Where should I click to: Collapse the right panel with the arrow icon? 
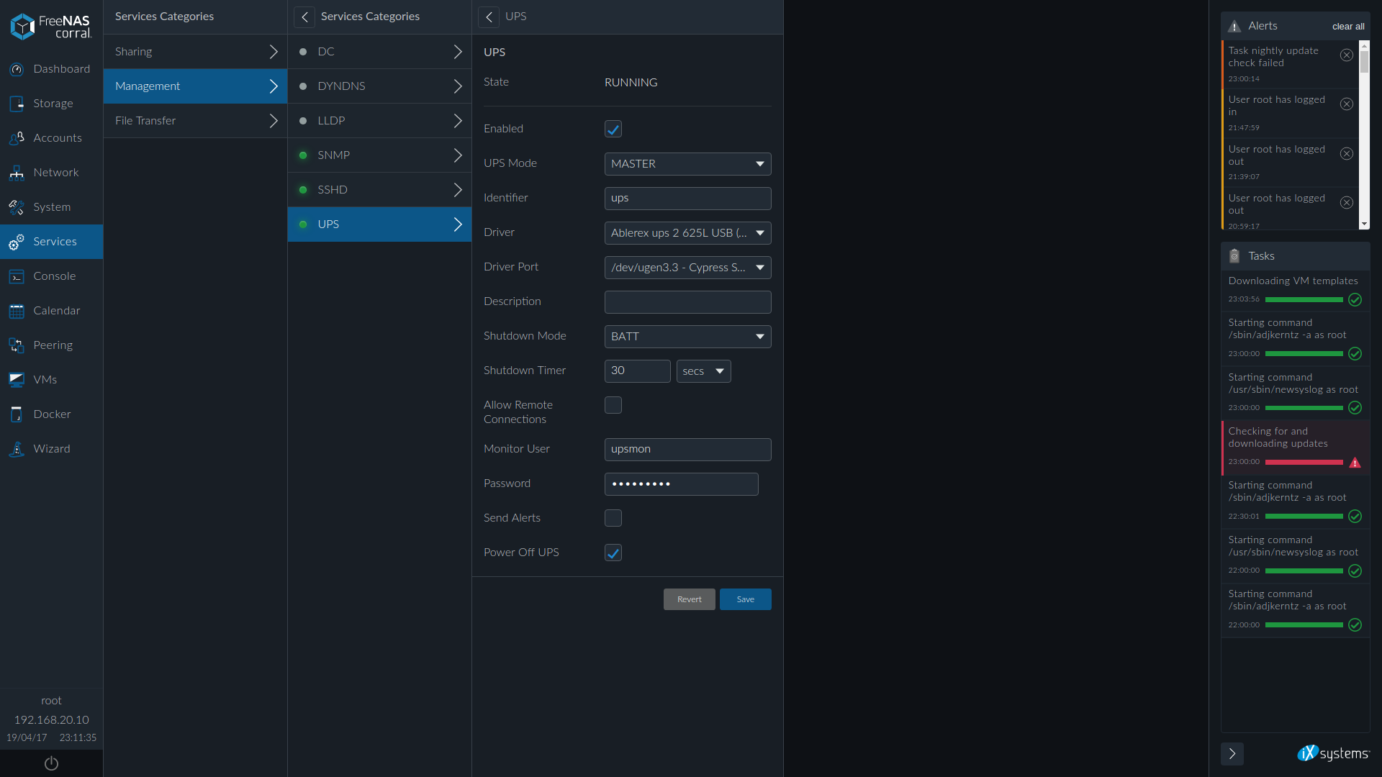[1232, 753]
